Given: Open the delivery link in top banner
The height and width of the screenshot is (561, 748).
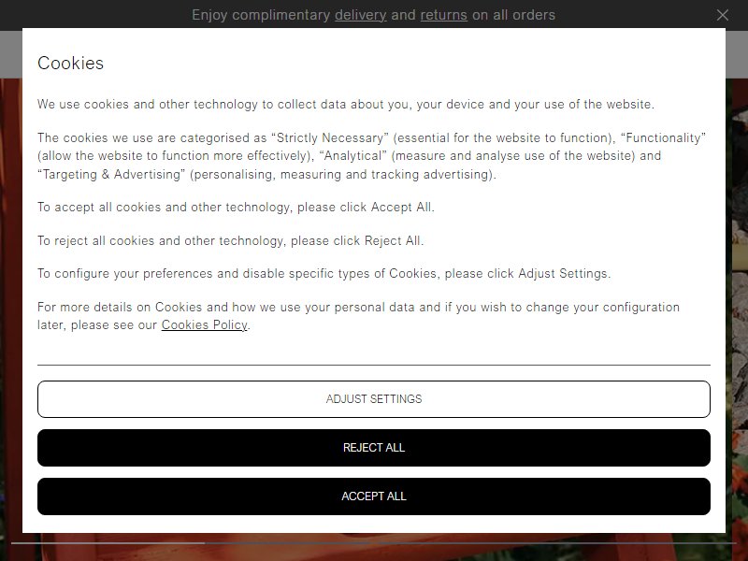Looking at the screenshot, I should tap(360, 15).
